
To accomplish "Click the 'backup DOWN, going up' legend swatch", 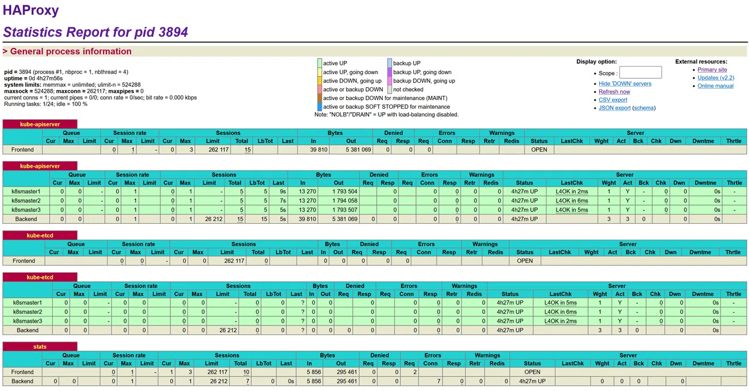I will point(389,81).
